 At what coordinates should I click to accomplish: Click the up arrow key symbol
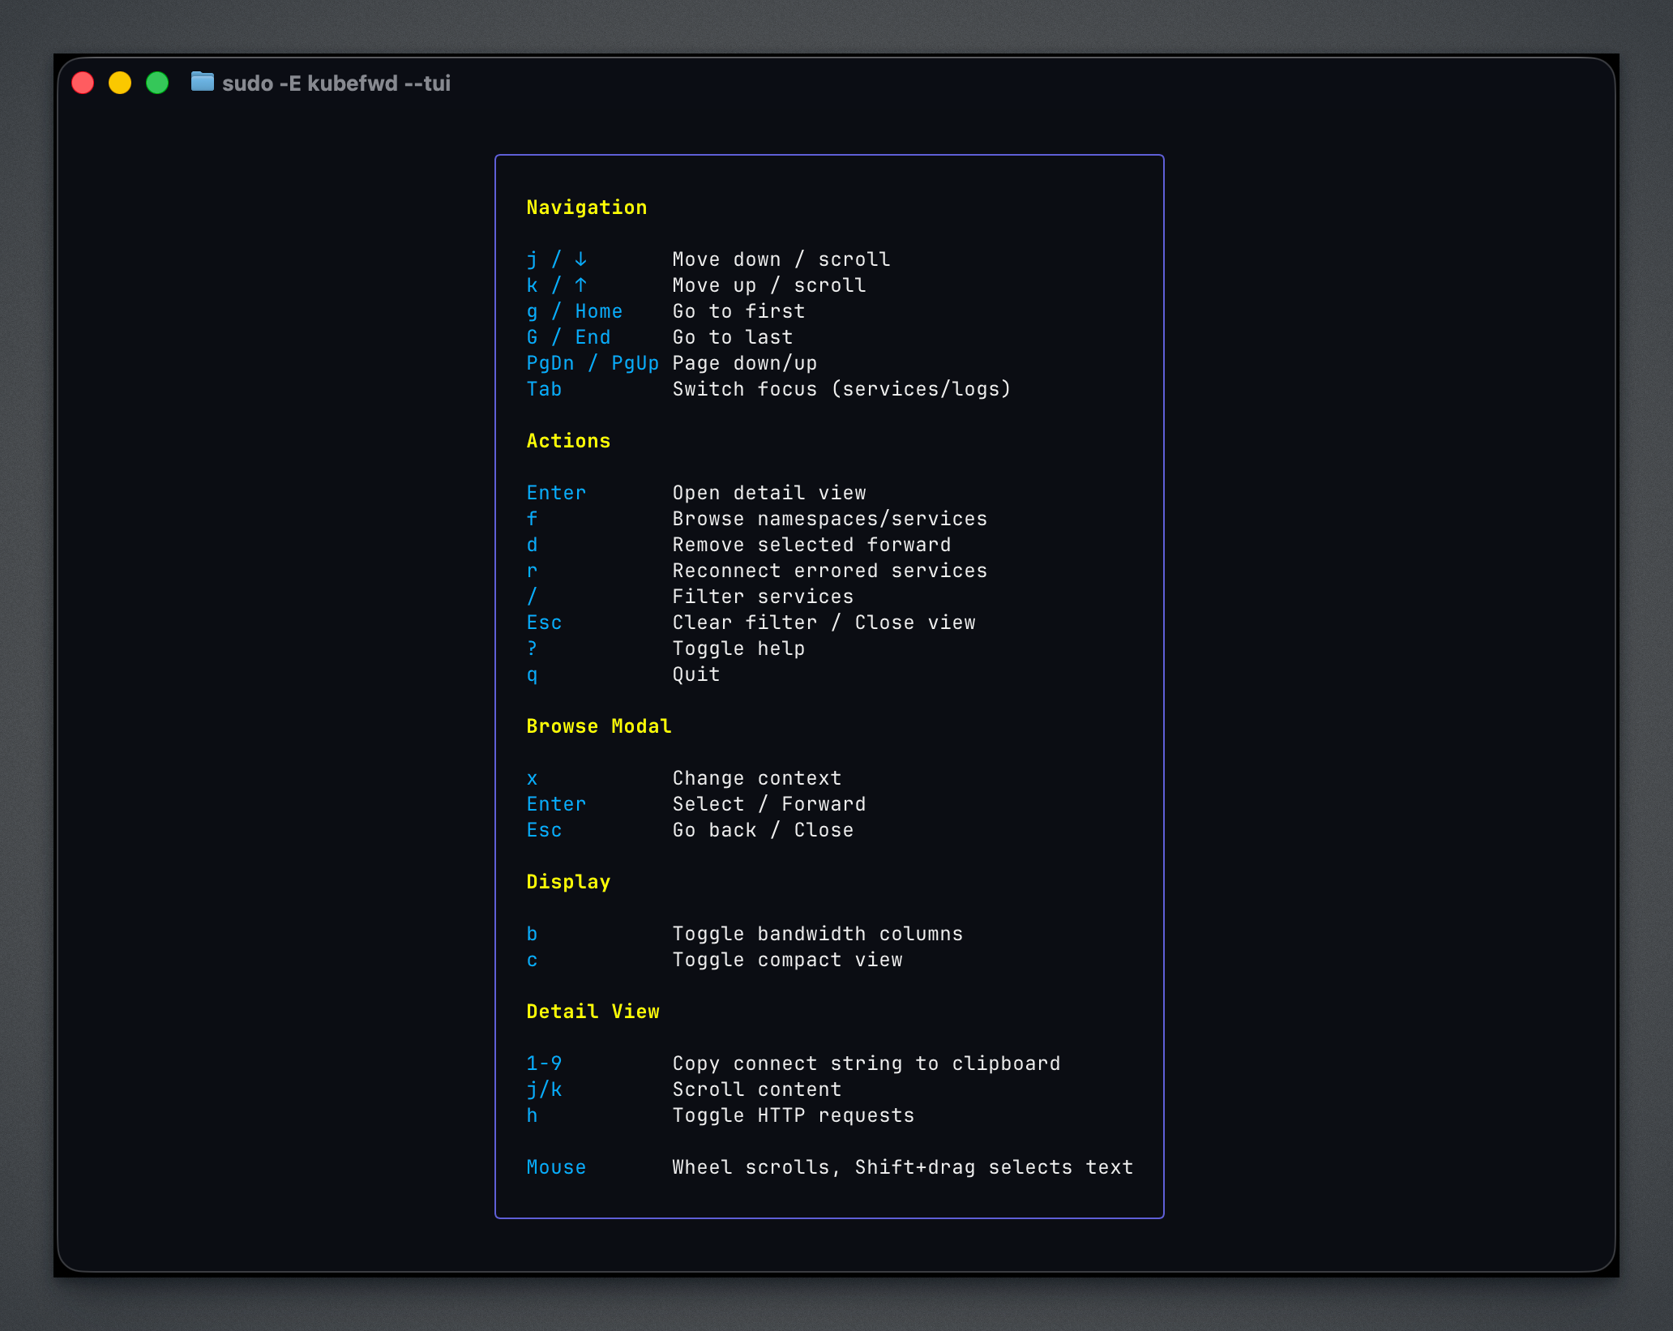point(580,285)
